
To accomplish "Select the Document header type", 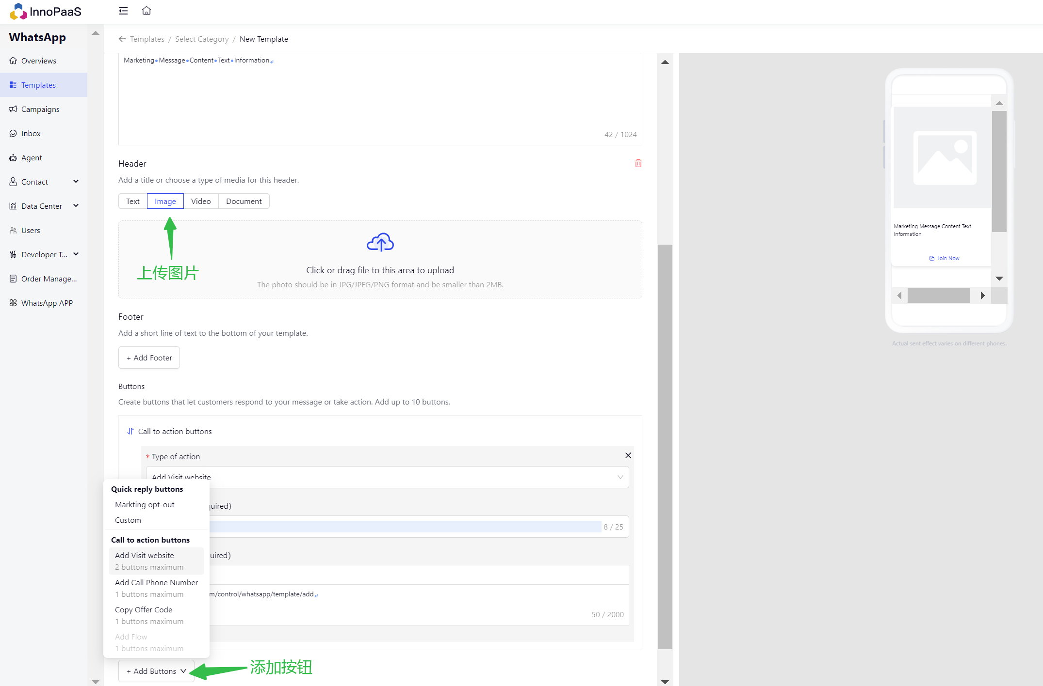I will click(x=244, y=201).
